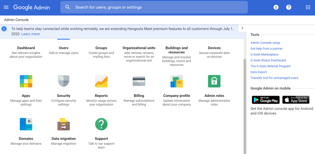Click the Admin roles title text

tap(214, 96)
